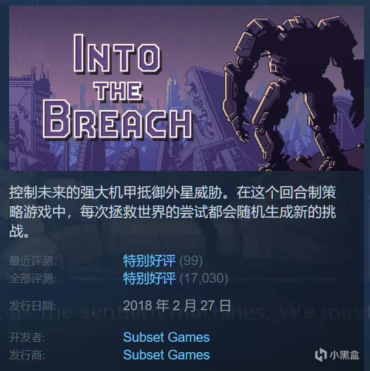Click the Subset Games developer link
The image size is (370, 371).
coord(166,337)
